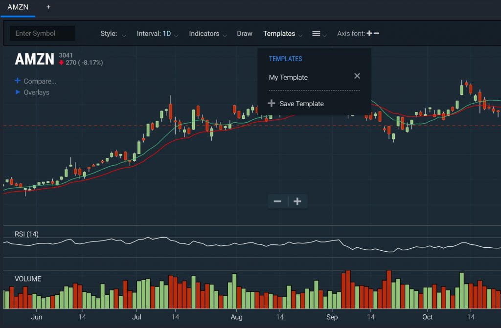Click the plus icon next to Save Template

point(271,103)
